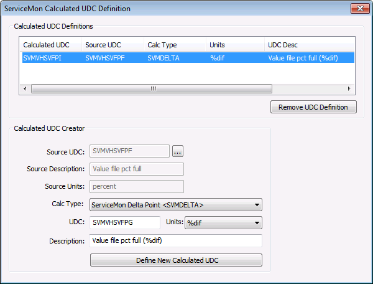Open the Units dropdown showing %dif
This screenshot has width=373, height=284.
(x=223, y=223)
